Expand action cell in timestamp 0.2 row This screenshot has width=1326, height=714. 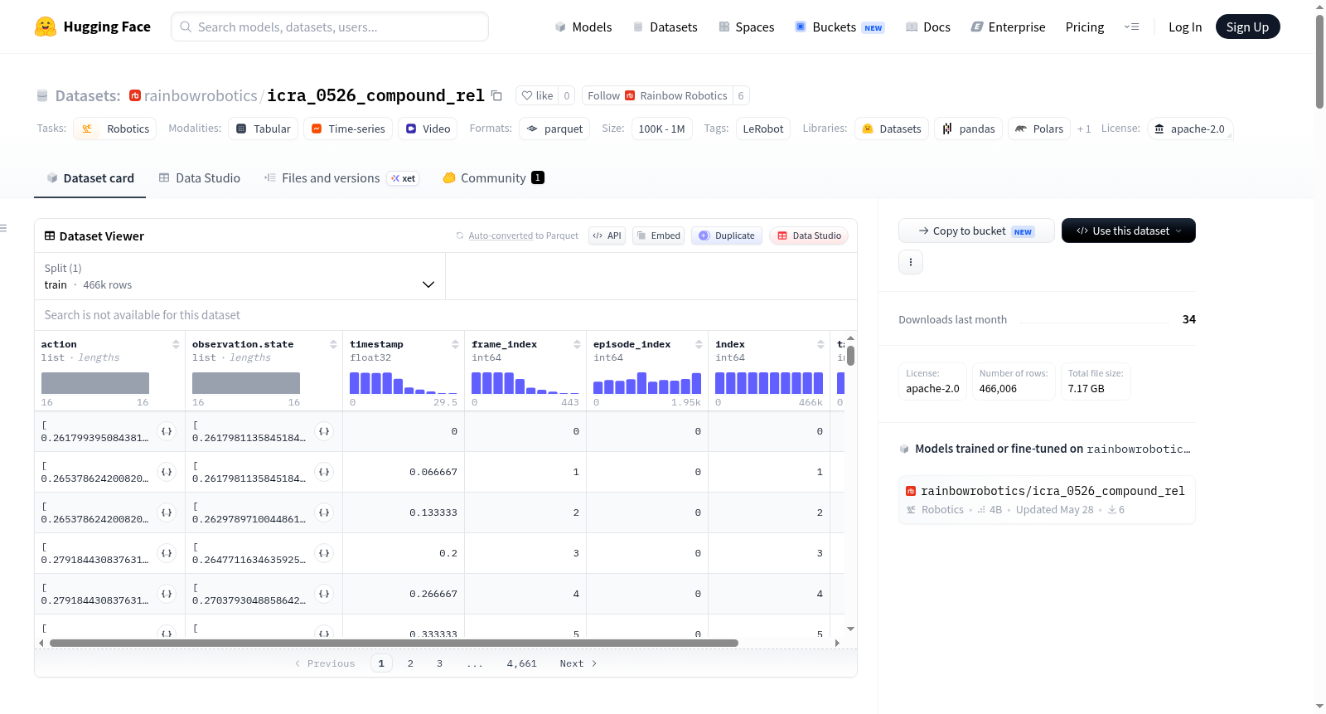pos(167,553)
